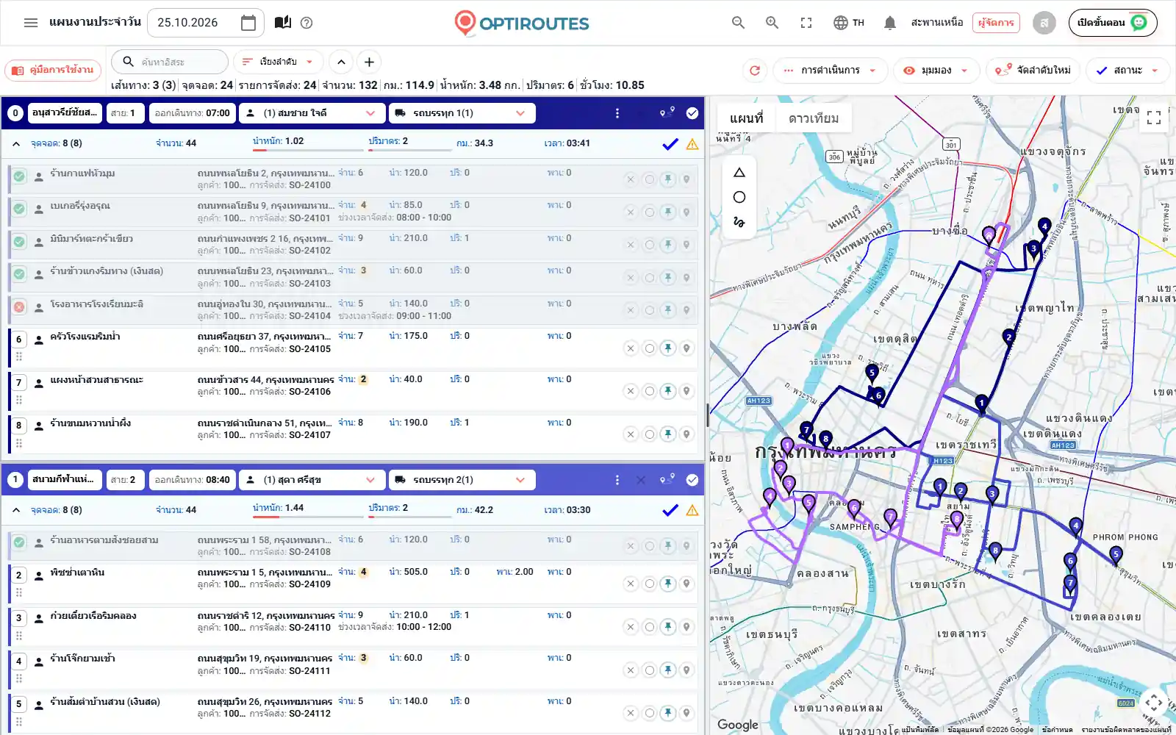
Task: Click the ผู้จัดการ role badge
Action: [996, 23]
